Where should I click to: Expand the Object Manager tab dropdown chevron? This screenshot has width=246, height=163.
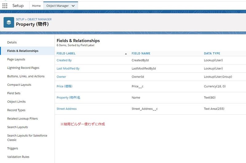tap(73, 6)
